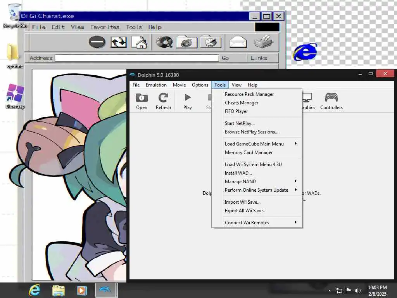
Task: Close the open Tools menu header
Action: [220, 85]
